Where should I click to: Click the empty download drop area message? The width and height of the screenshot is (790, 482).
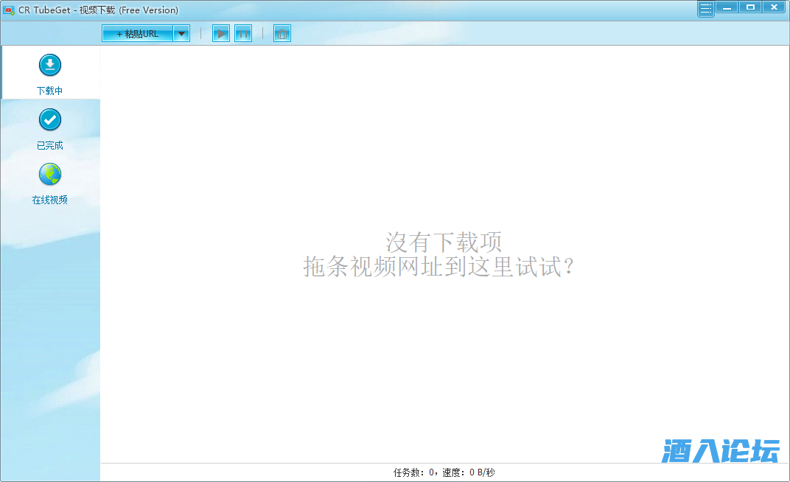[442, 256]
